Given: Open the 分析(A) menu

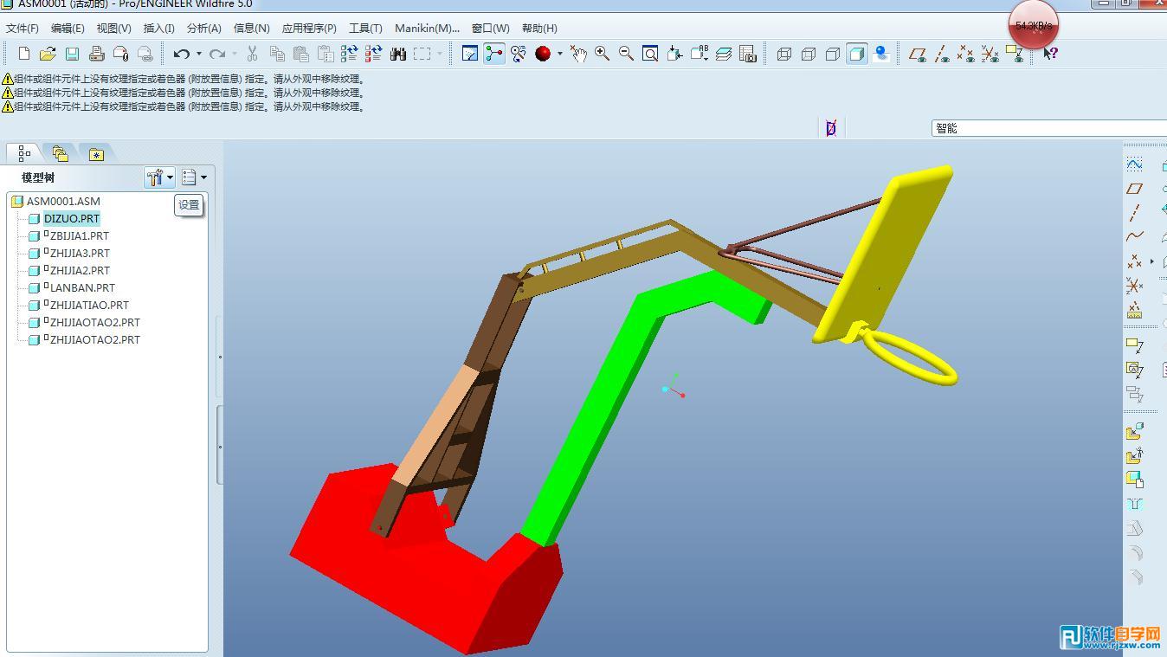Looking at the screenshot, I should [x=203, y=29].
